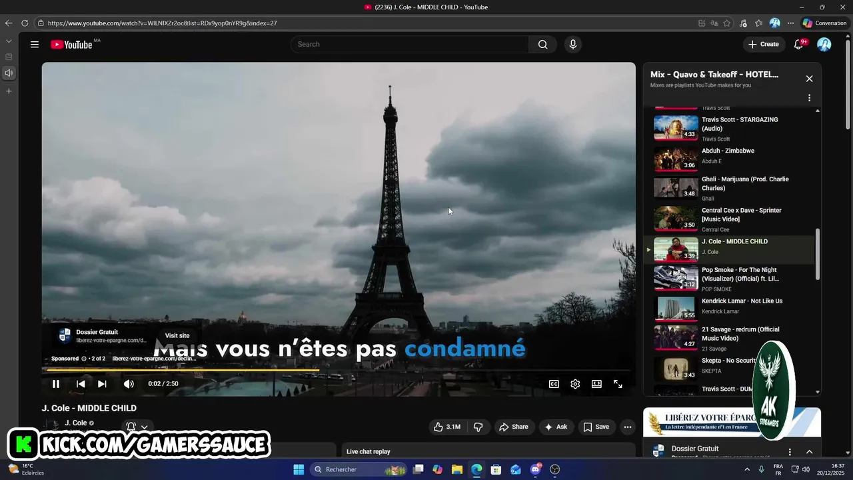Image resolution: width=853 pixels, height=480 pixels.
Task: Open Microsoft Edge taskbar icon
Action: coord(476,469)
